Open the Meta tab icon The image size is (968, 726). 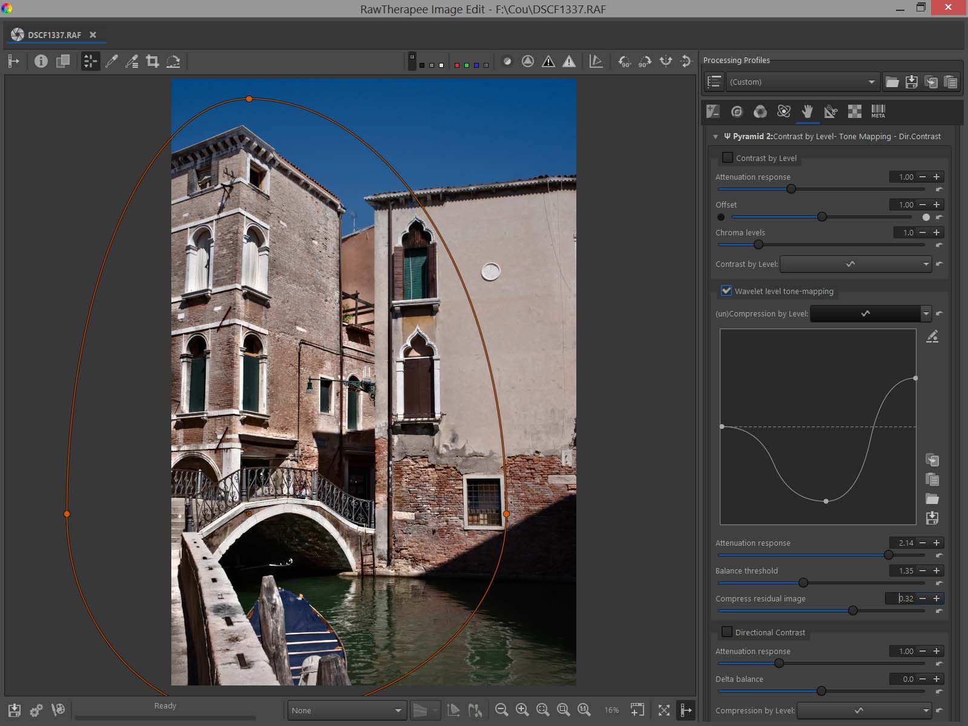(x=878, y=111)
